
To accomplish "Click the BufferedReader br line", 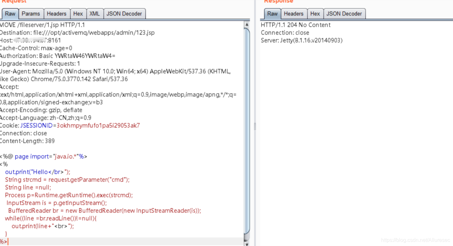I will [105, 211].
